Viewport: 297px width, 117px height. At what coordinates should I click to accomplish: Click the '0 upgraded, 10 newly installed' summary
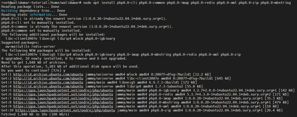point(64,58)
